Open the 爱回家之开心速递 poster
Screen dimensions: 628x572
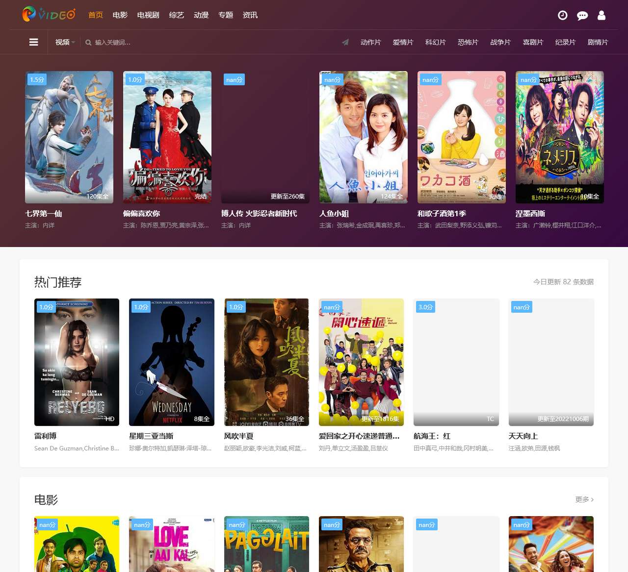pyautogui.click(x=361, y=362)
